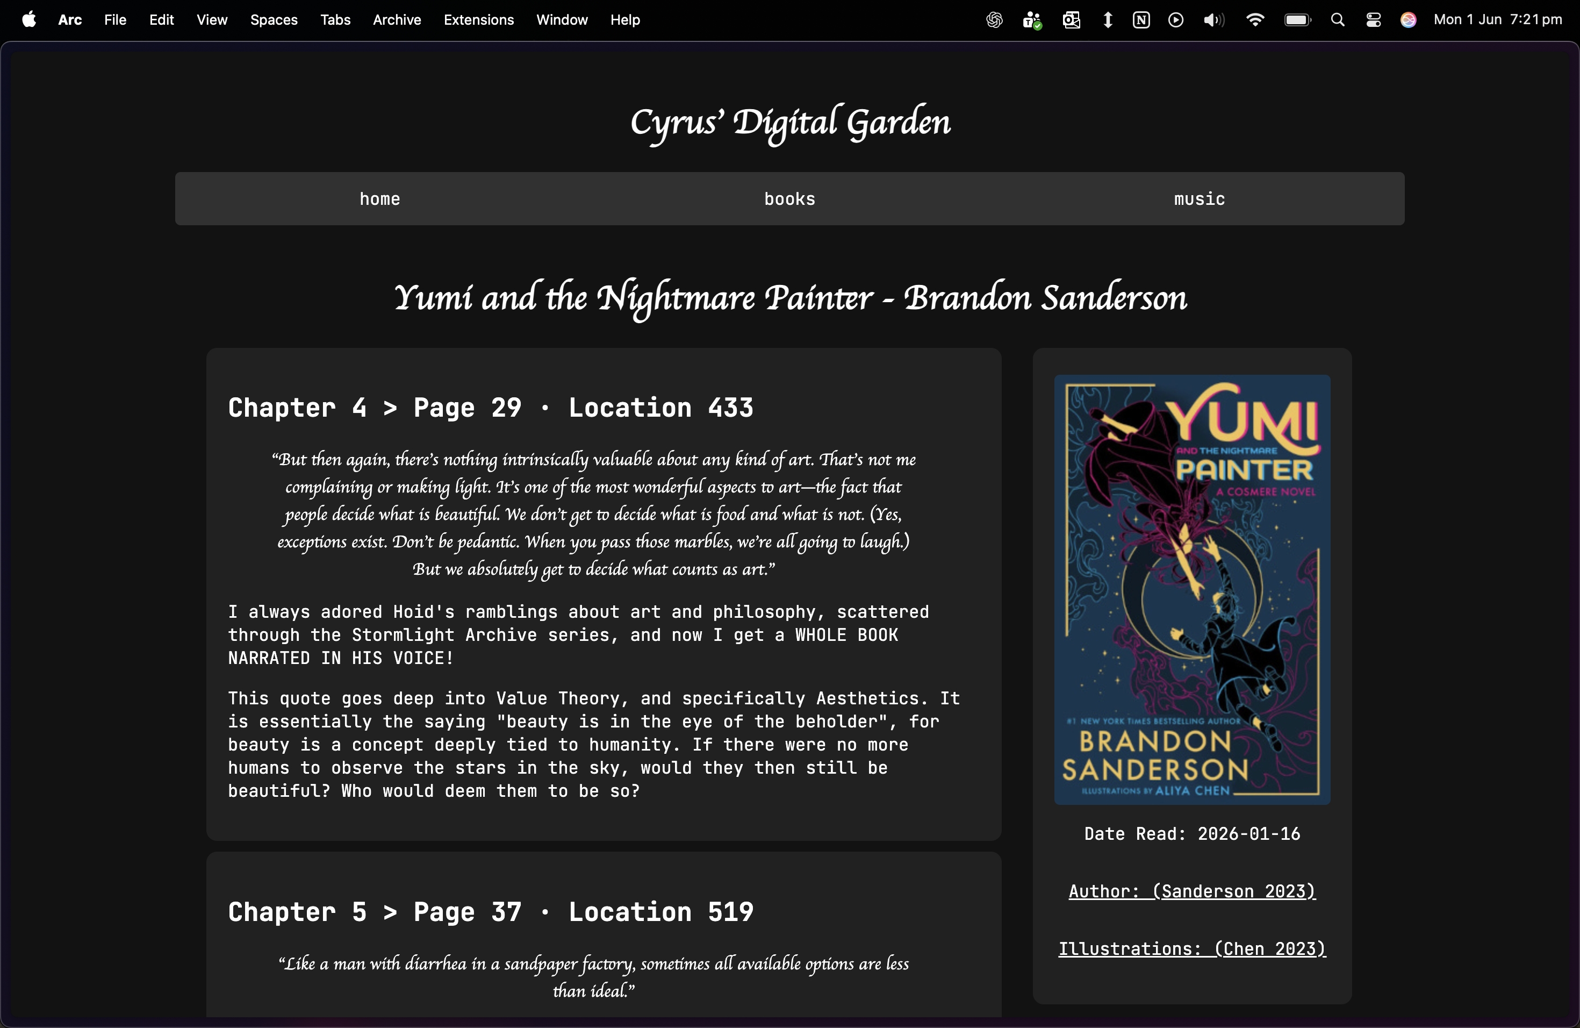Follow the Author: (Sanderson 2023) link

click(1191, 891)
